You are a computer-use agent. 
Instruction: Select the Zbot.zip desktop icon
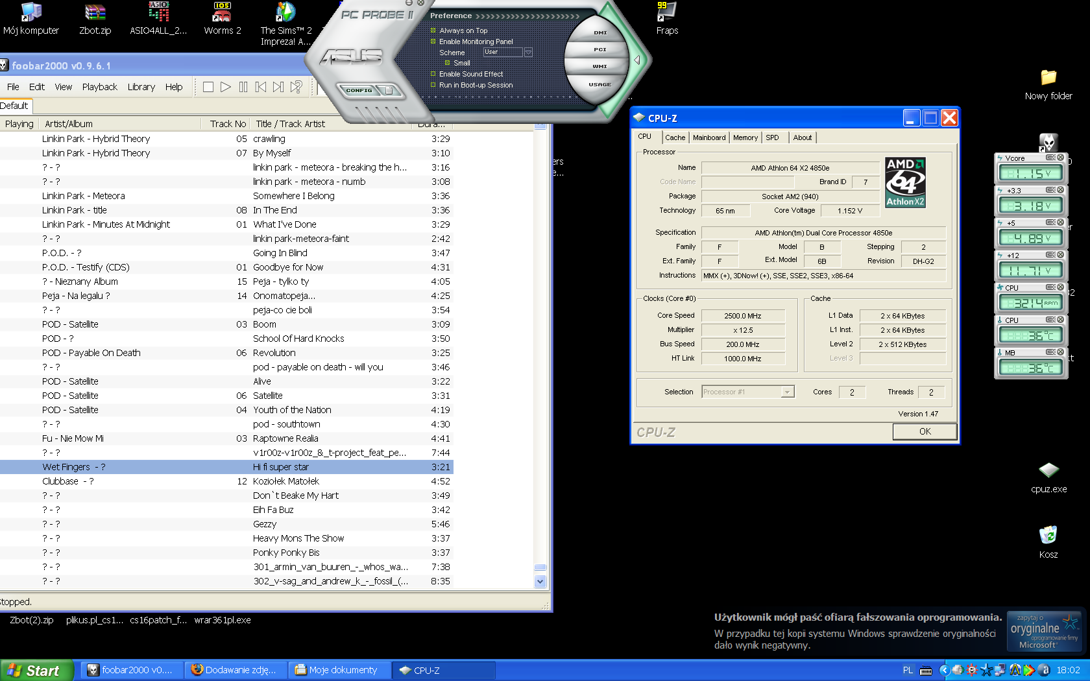(x=95, y=19)
